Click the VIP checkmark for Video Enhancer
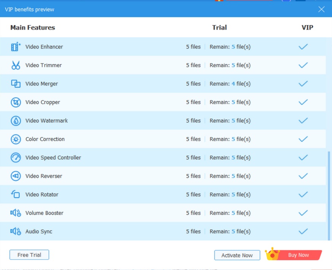The image size is (332, 270). [x=303, y=46]
